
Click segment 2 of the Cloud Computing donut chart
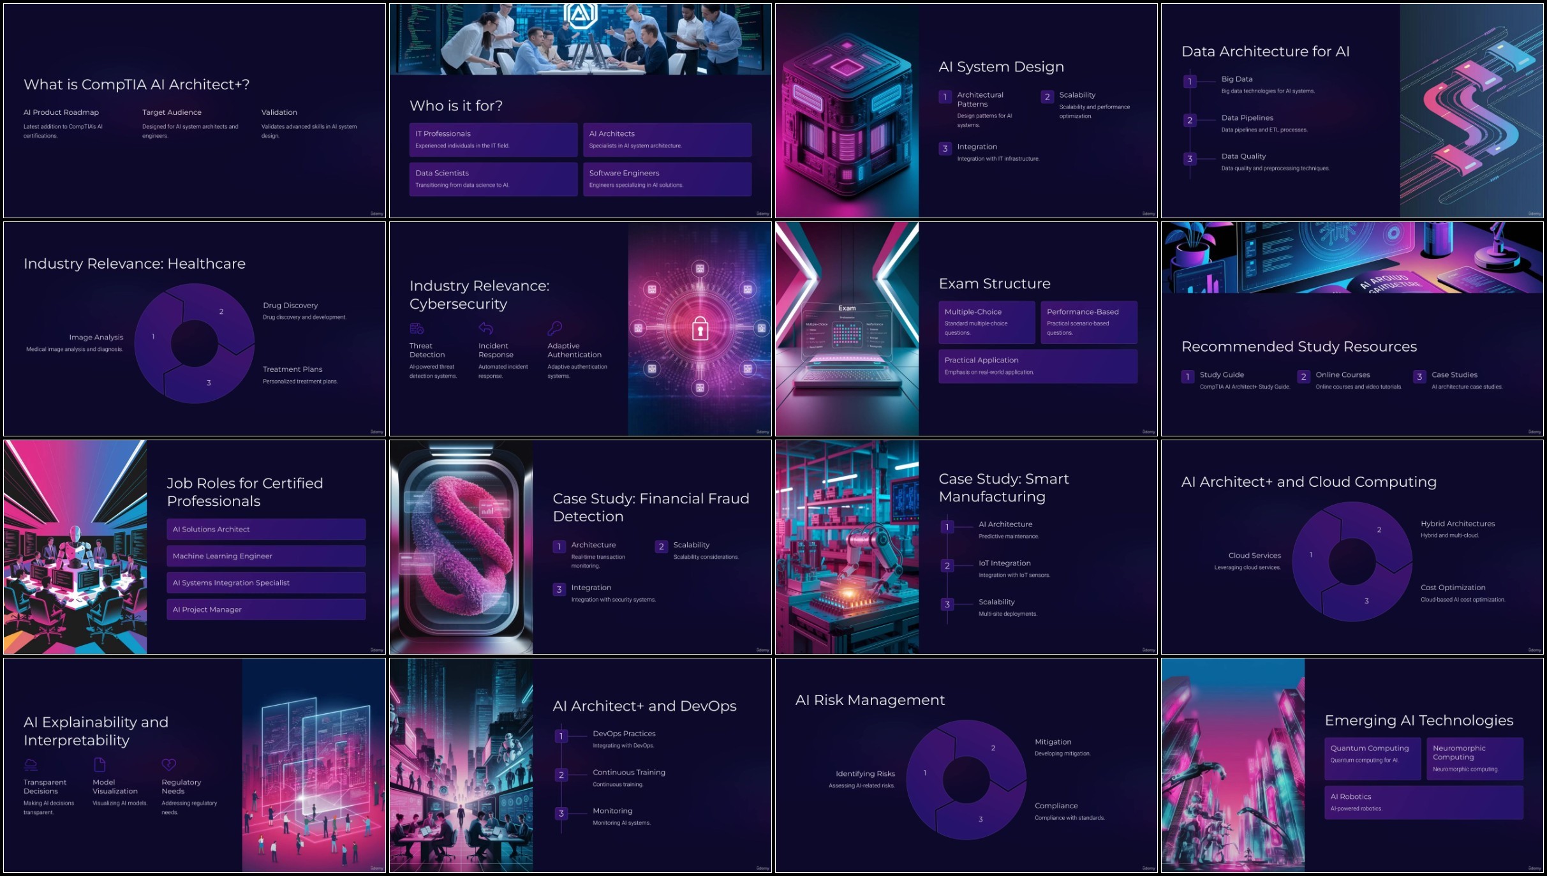1378,530
